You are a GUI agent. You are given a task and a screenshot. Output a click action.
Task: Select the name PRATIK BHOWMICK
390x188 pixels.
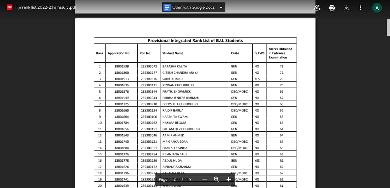176,91
